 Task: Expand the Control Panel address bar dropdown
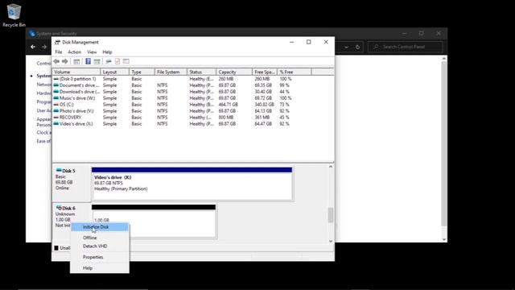[346, 47]
